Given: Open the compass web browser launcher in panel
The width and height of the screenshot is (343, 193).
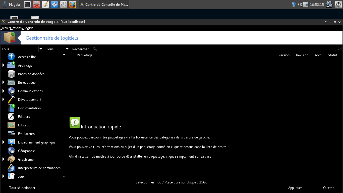Looking at the screenshot, I should pyautogui.click(x=54, y=5).
